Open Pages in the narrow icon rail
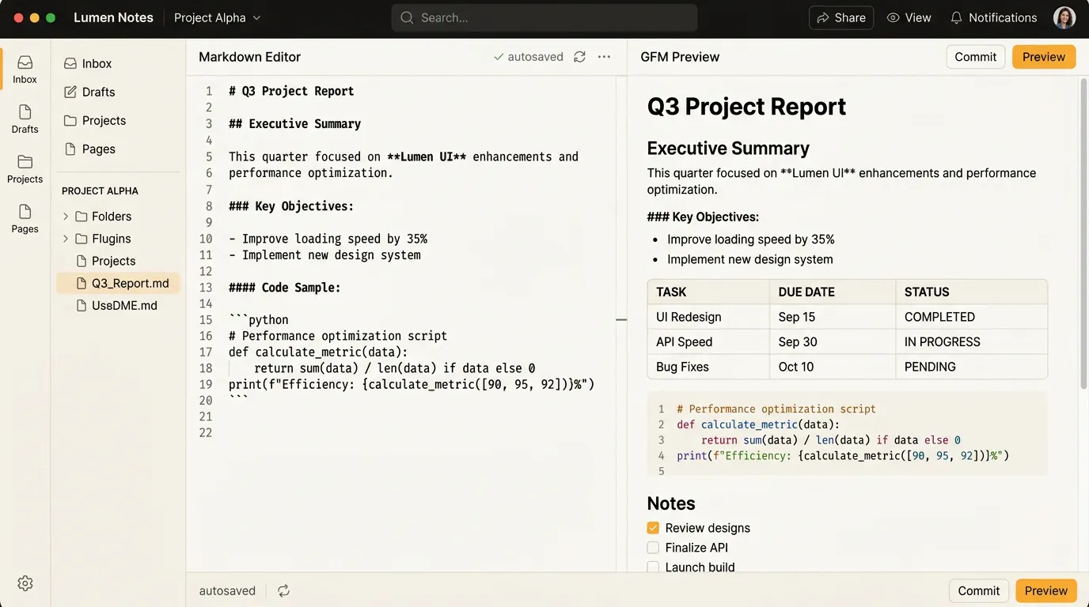The width and height of the screenshot is (1089, 607). coord(25,219)
